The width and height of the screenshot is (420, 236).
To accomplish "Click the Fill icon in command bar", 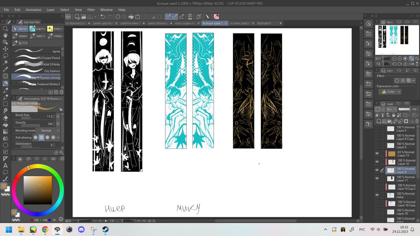I will coord(131,16).
